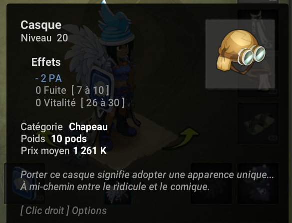
Task: Click the "0 Fuite [7 à 10]" effect
Action: [x=72, y=90]
